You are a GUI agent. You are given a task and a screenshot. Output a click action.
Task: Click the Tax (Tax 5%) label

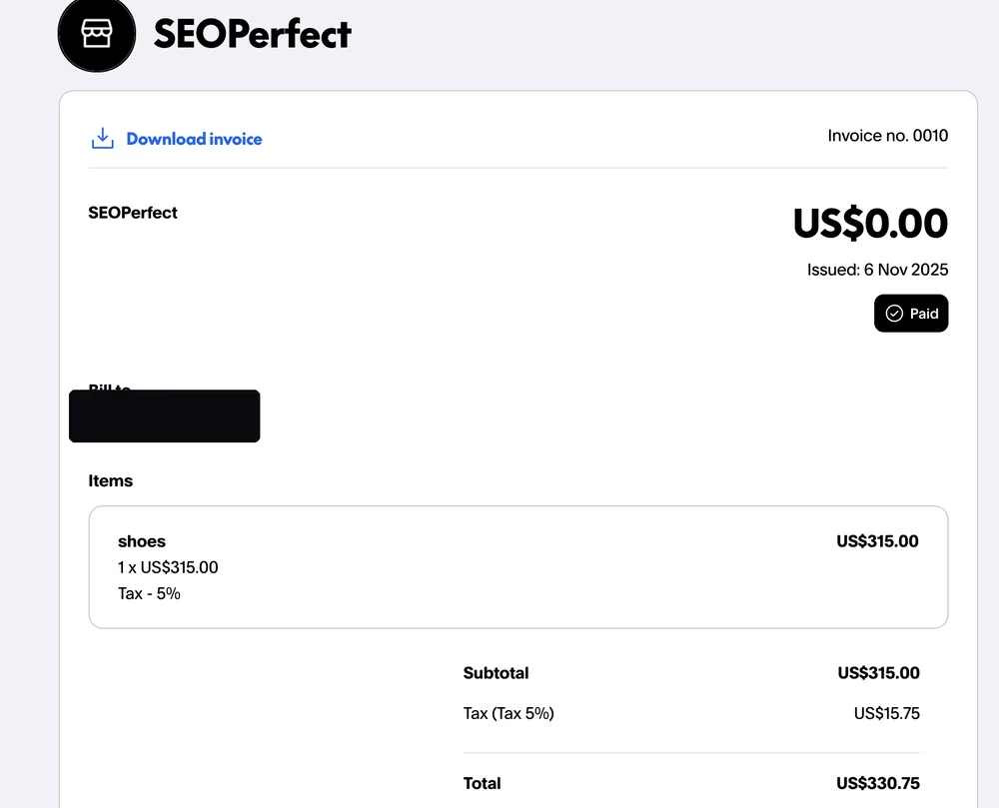point(508,713)
